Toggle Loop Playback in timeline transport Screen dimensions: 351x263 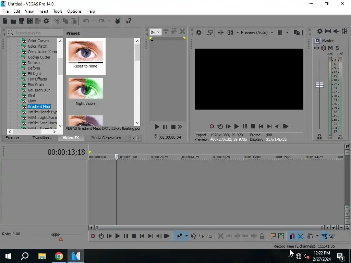pyautogui.click(x=101, y=236)
